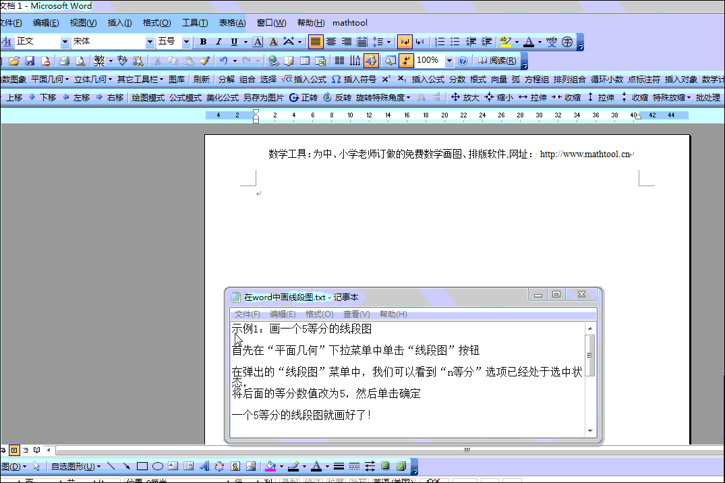
Task: Open the font color swatch on Drawing toolbar
Action: tap(317, 465)
